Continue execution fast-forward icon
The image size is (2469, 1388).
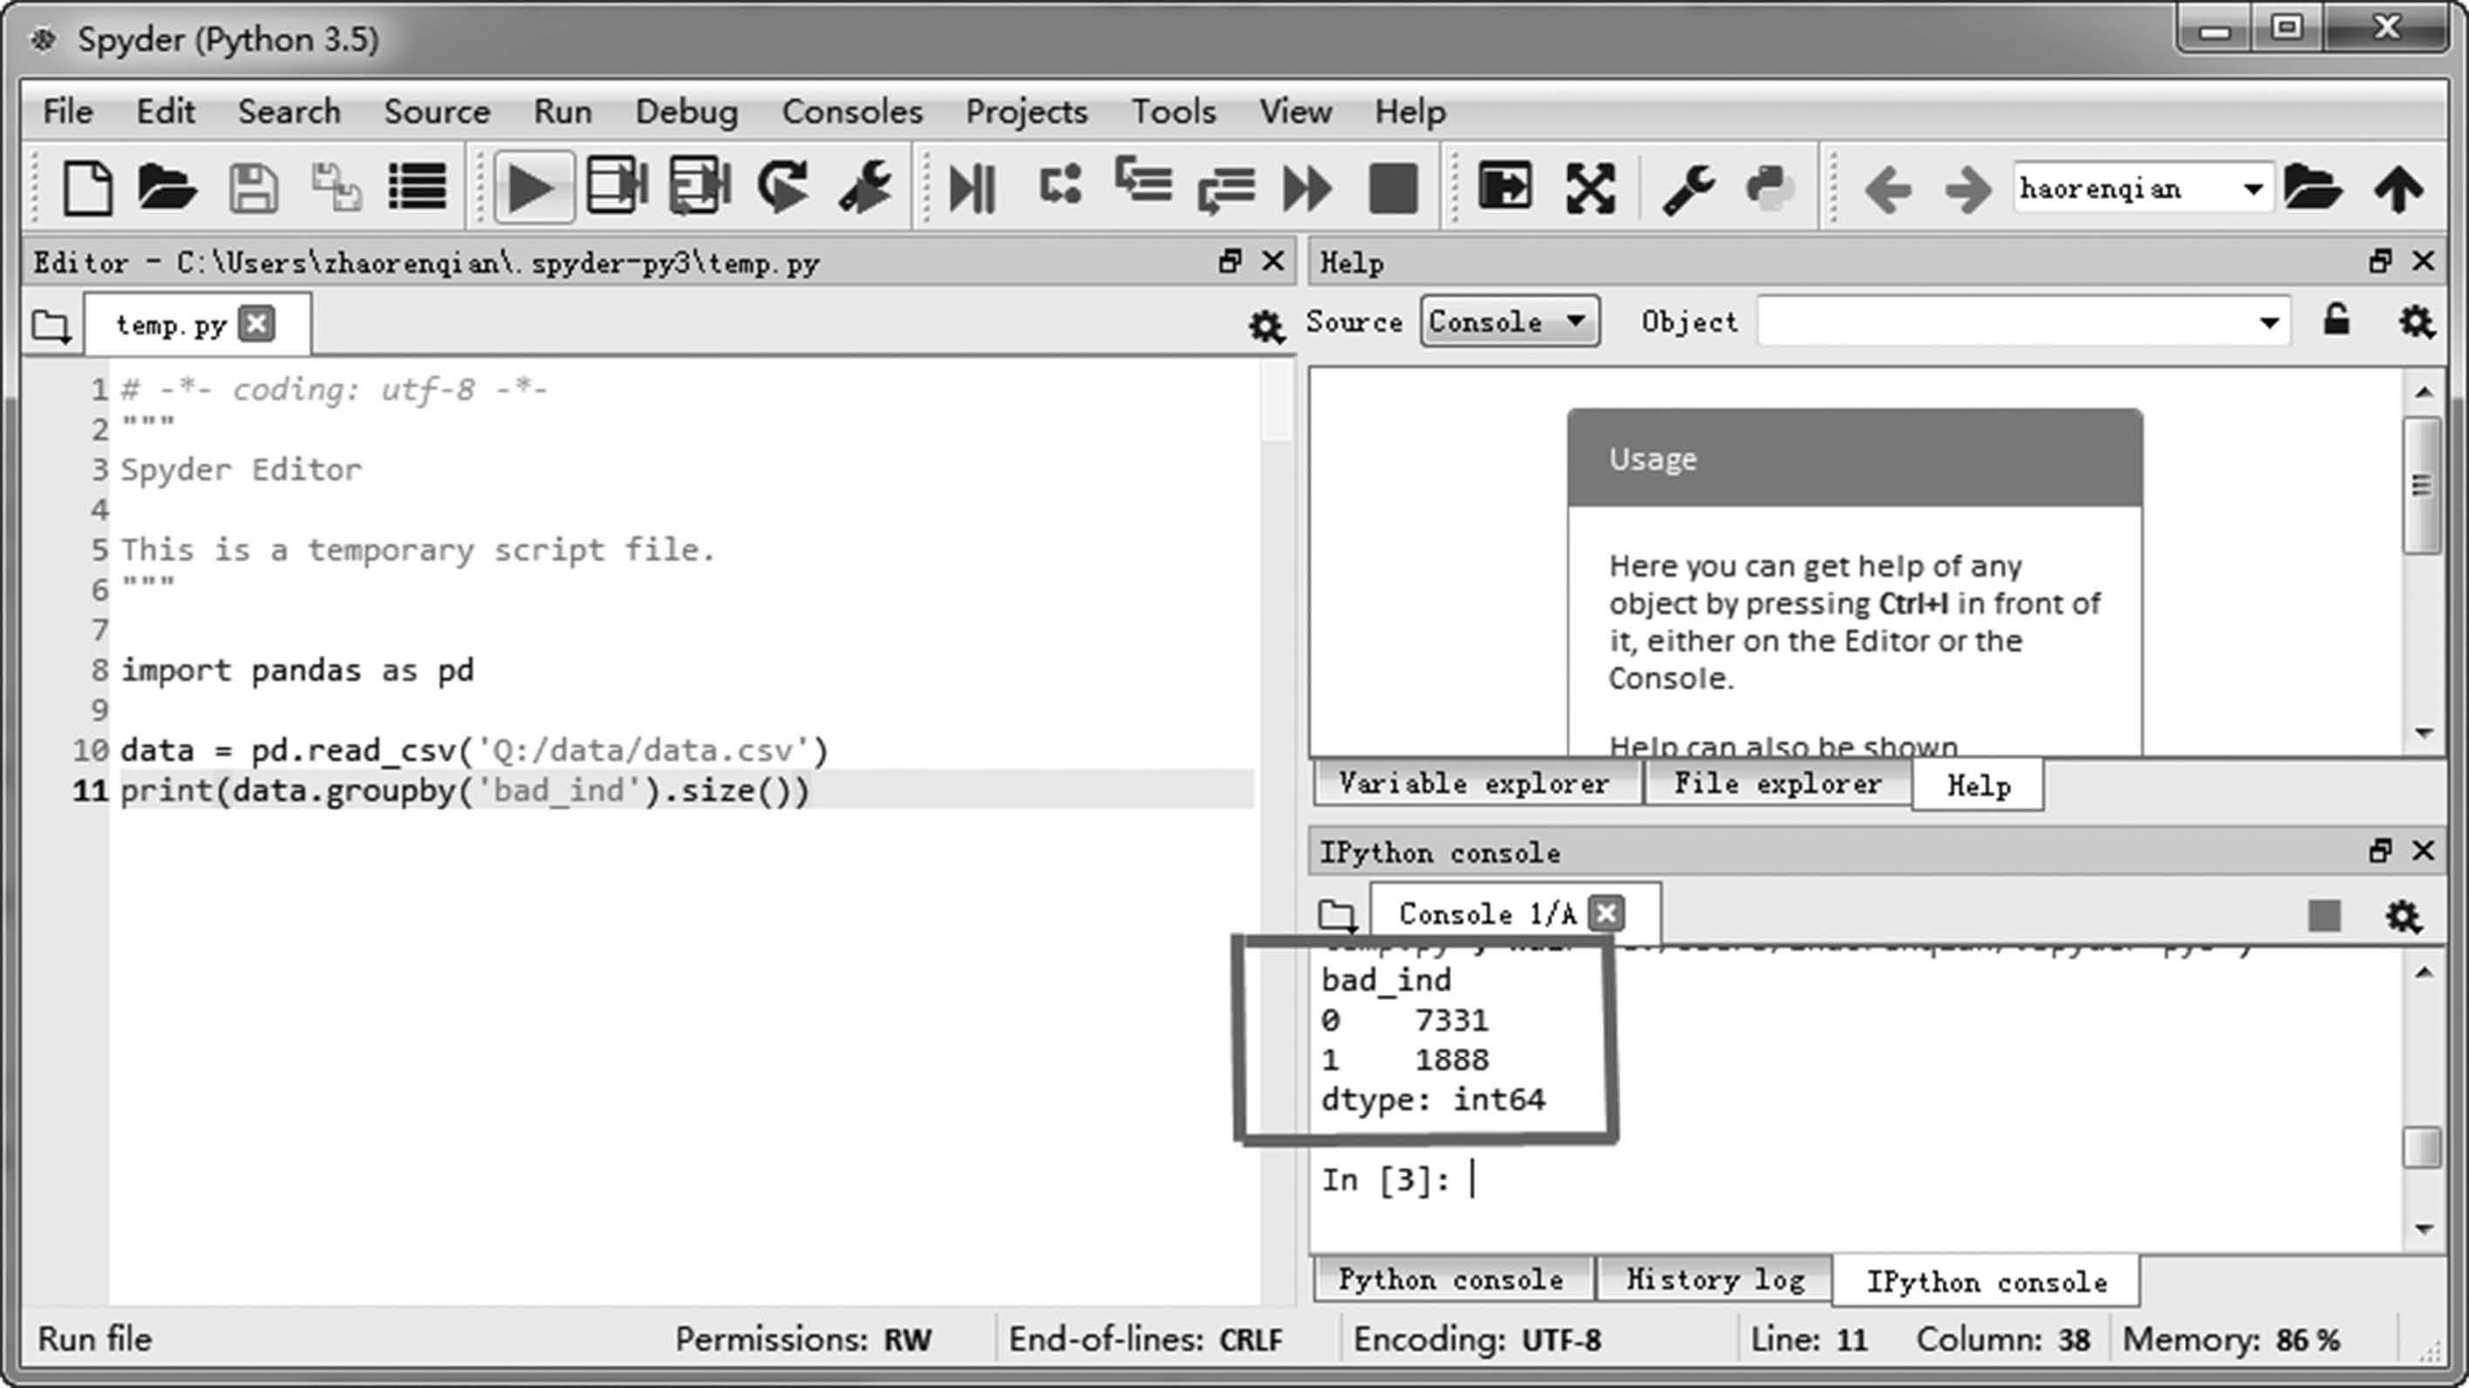coord(1307,187)
